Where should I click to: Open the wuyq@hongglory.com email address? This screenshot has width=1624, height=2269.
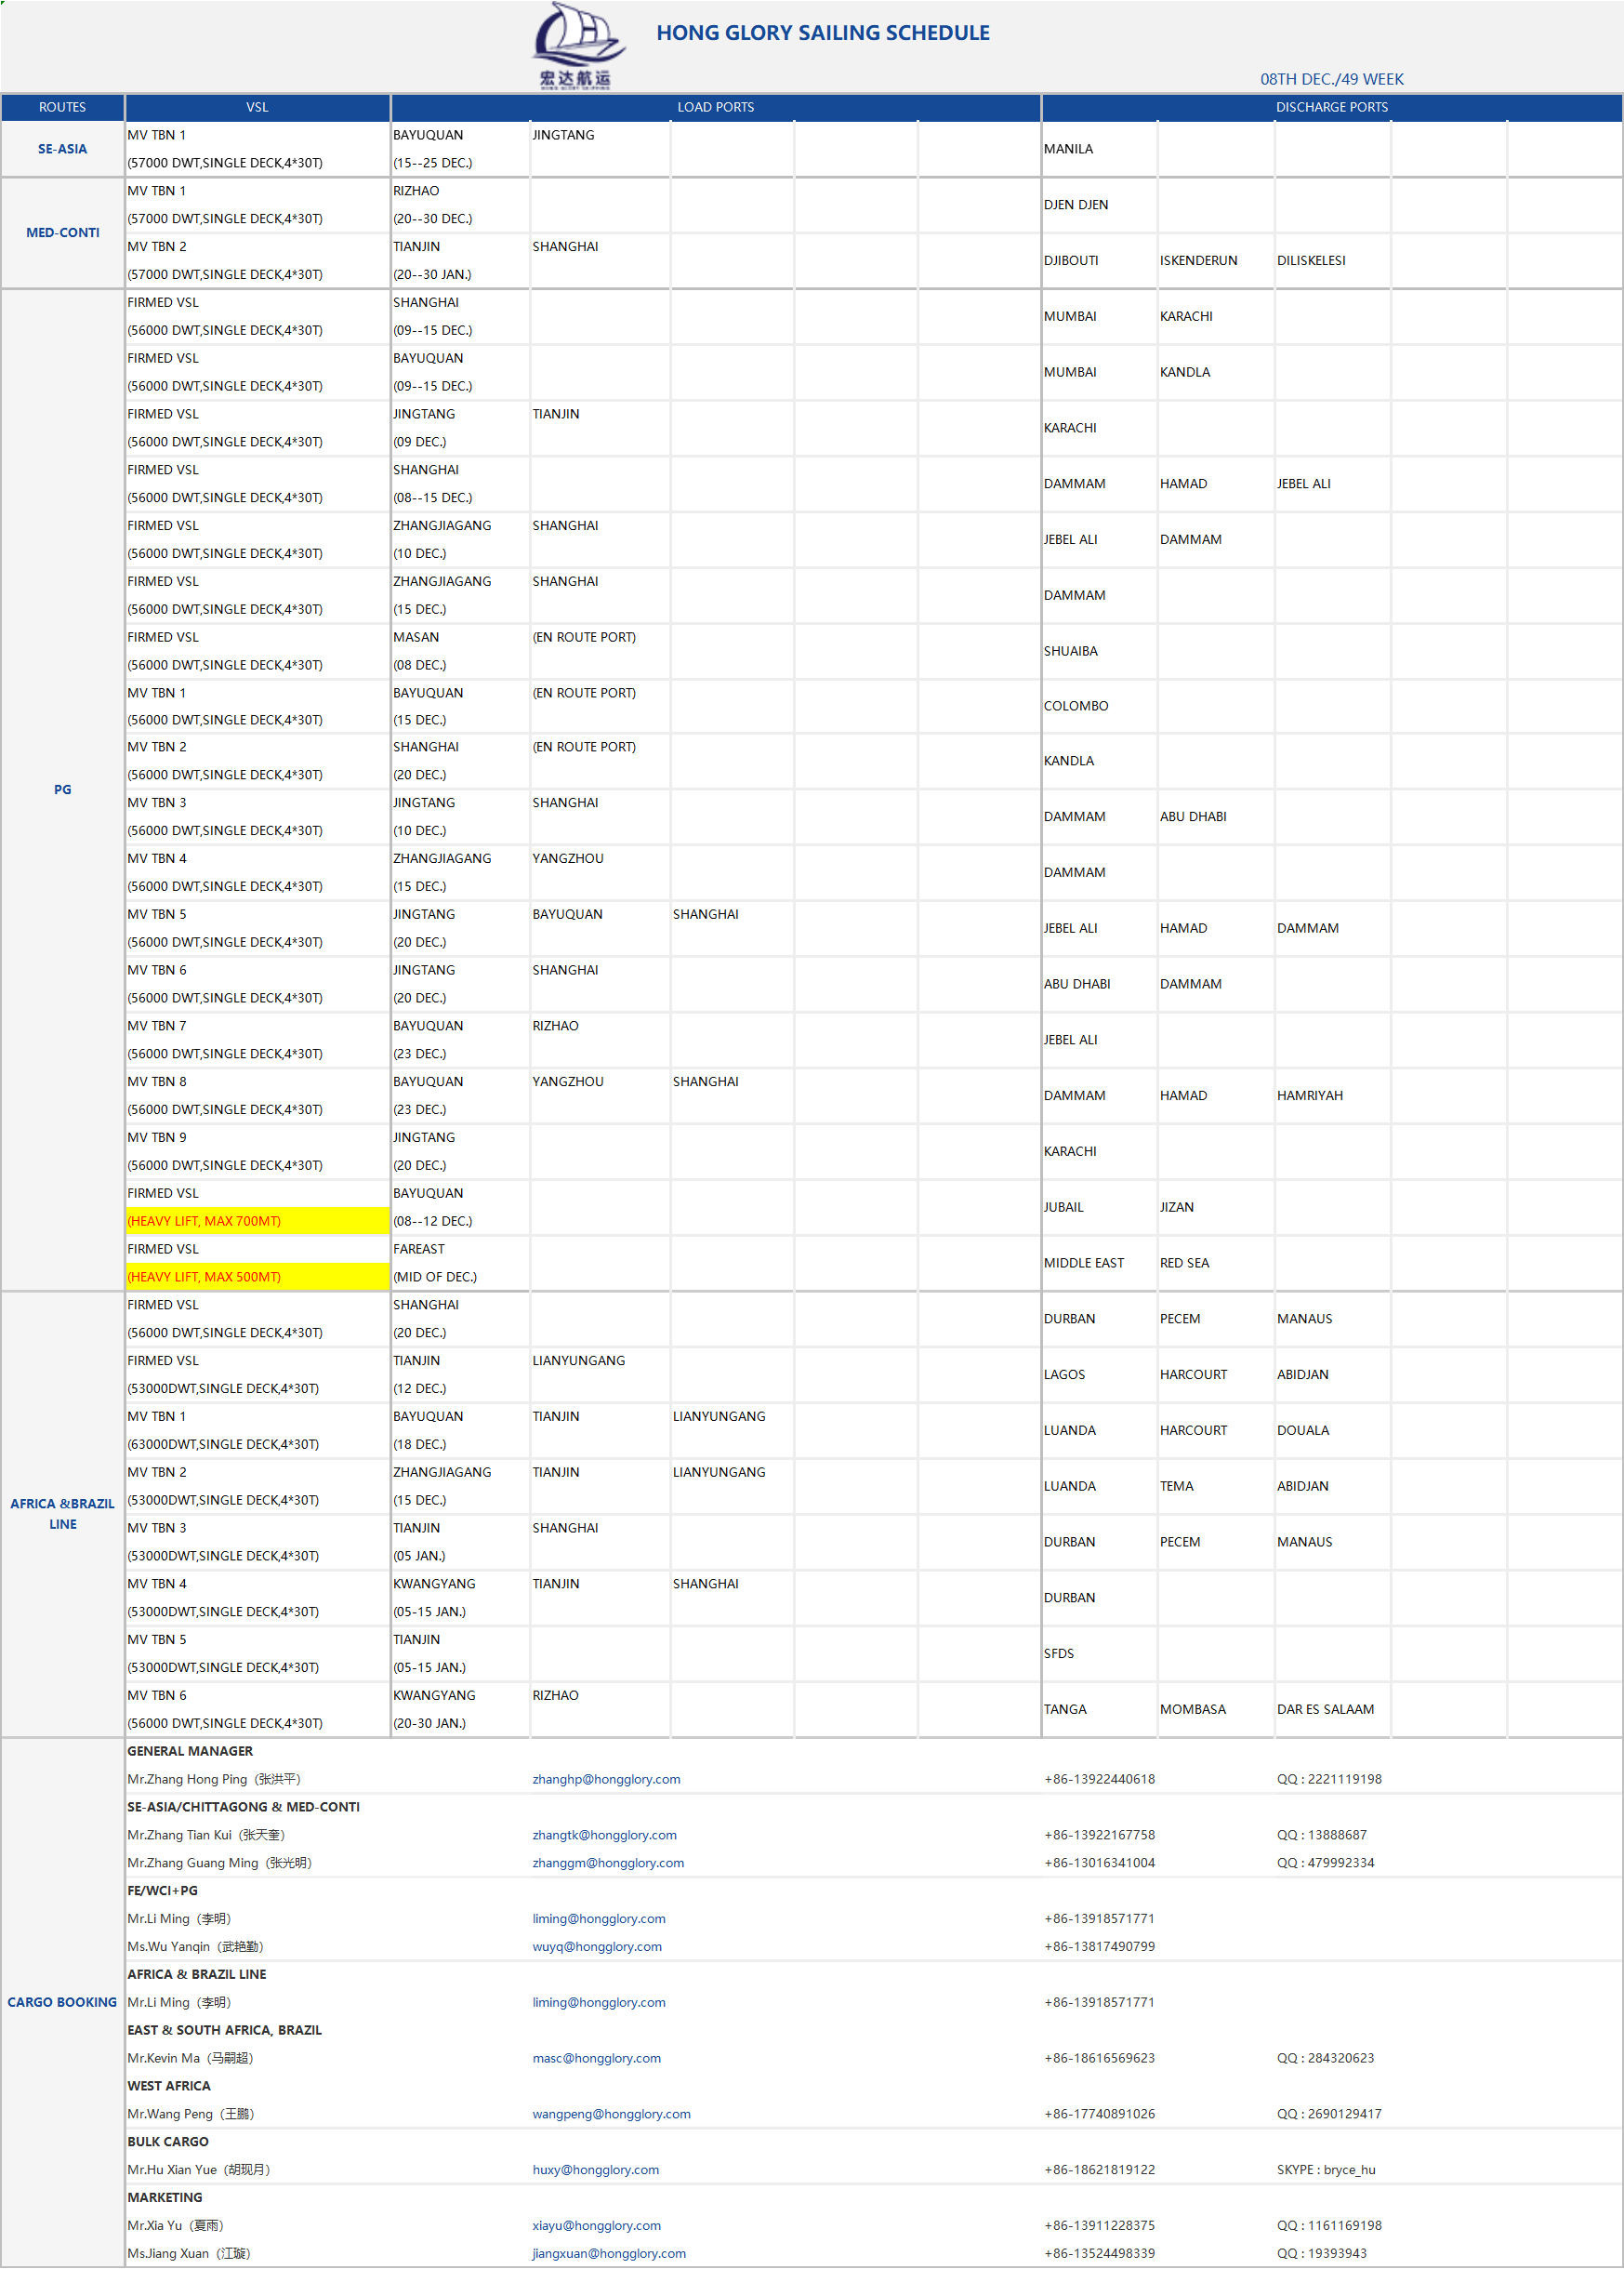[597, 1946]
